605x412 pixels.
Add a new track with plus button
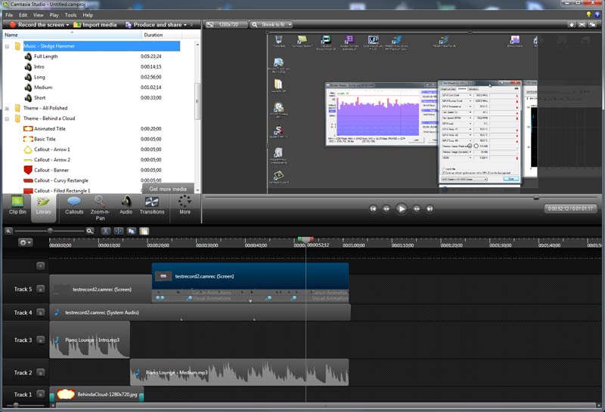pyautogui.click(x=41, y=266)
